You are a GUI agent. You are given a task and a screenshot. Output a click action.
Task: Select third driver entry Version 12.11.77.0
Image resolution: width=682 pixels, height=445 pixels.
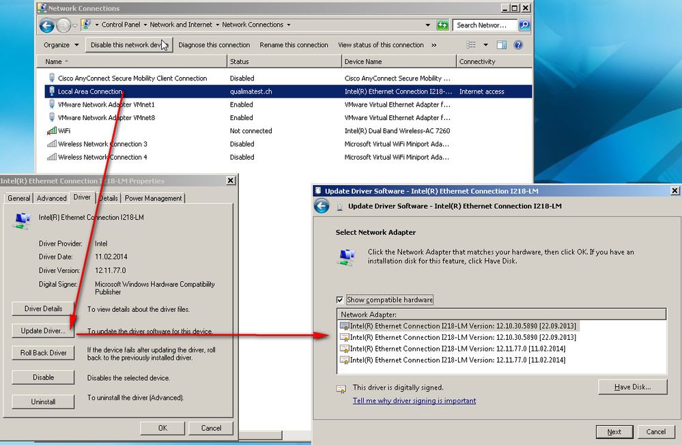(x=457, y=349)
